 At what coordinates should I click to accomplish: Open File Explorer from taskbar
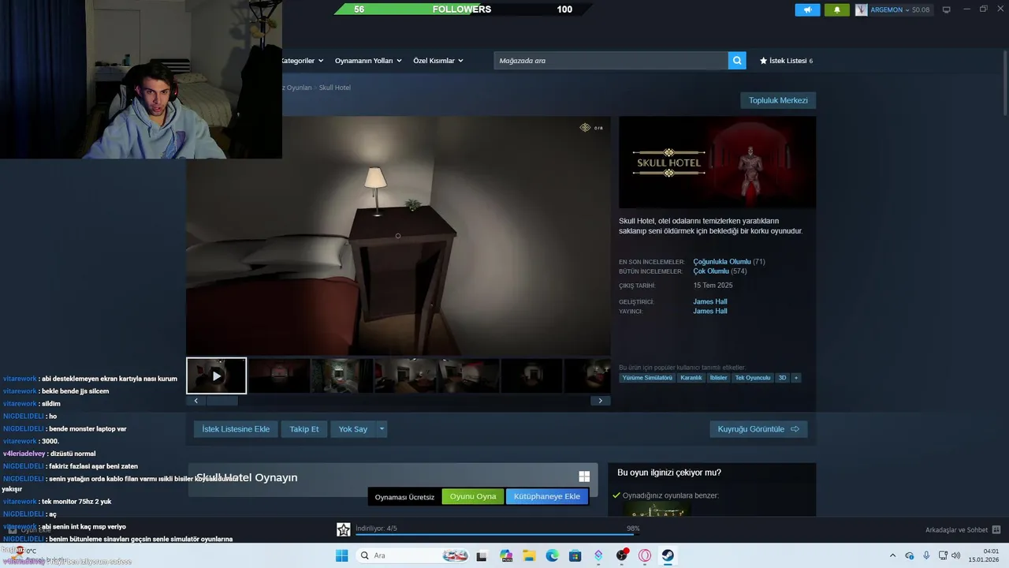point(529,555)
